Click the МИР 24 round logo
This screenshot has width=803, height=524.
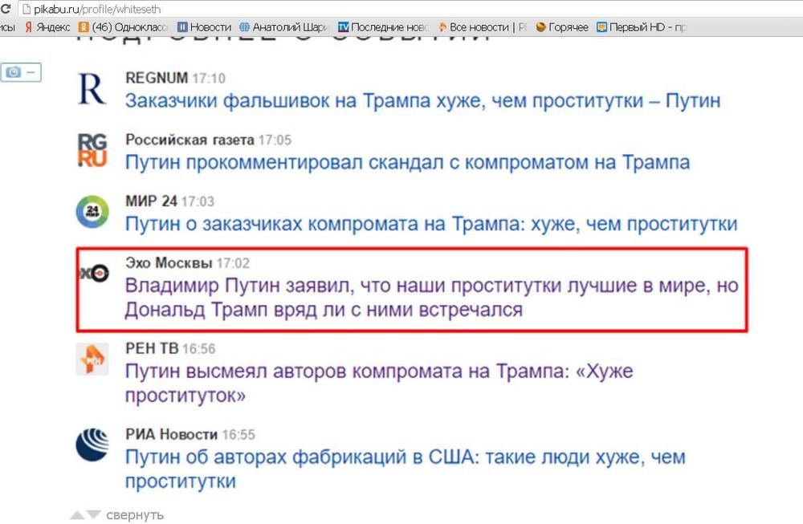(92, 211)
